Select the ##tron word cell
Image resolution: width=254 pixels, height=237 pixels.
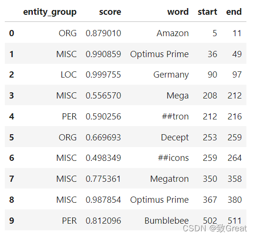(175, 117)
